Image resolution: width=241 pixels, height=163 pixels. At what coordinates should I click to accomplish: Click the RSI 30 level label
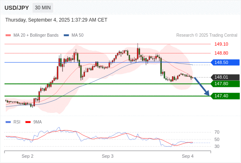point(217,146)
